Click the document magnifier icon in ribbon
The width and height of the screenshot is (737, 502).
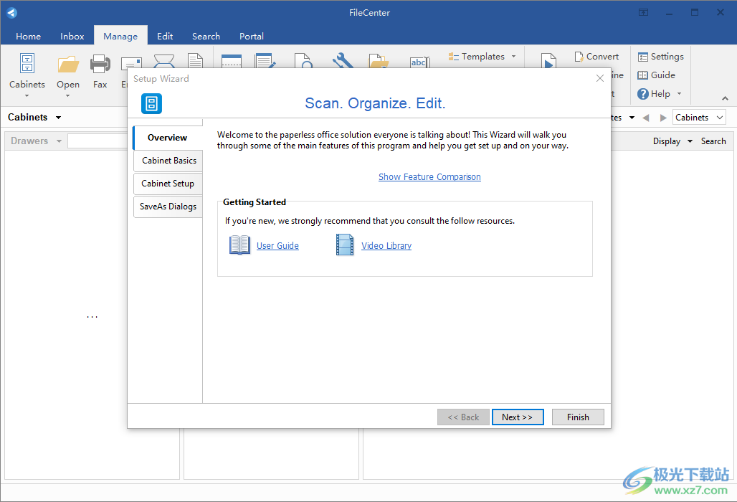tap(304, 61)
